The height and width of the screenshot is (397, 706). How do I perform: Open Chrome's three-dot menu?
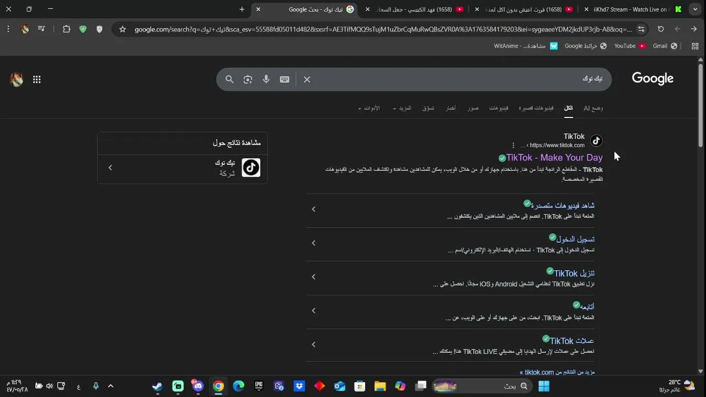8,29
